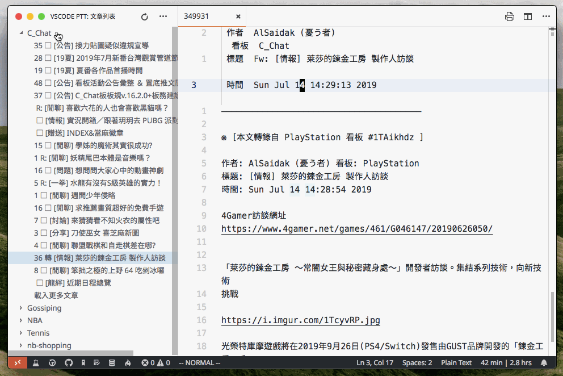Toggle checkbox for 實況開箱 PUBG article
This screenshot has width=563, height=376.
[40, 120]
